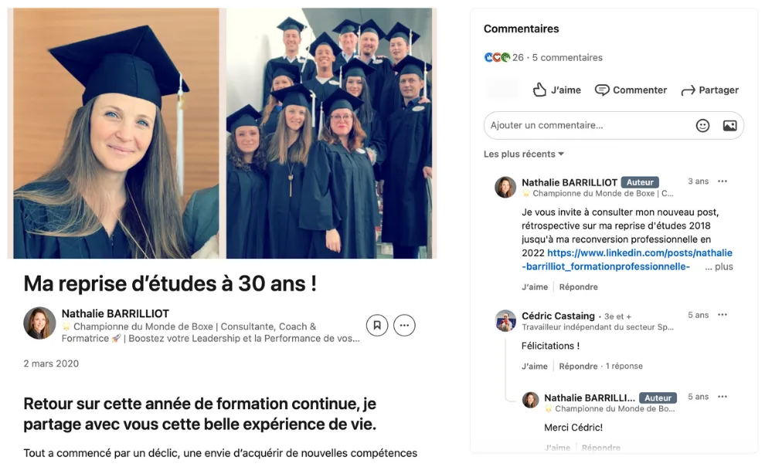
Task: Open options for Nathalie's top comment
Action: (x=722, y=181)
